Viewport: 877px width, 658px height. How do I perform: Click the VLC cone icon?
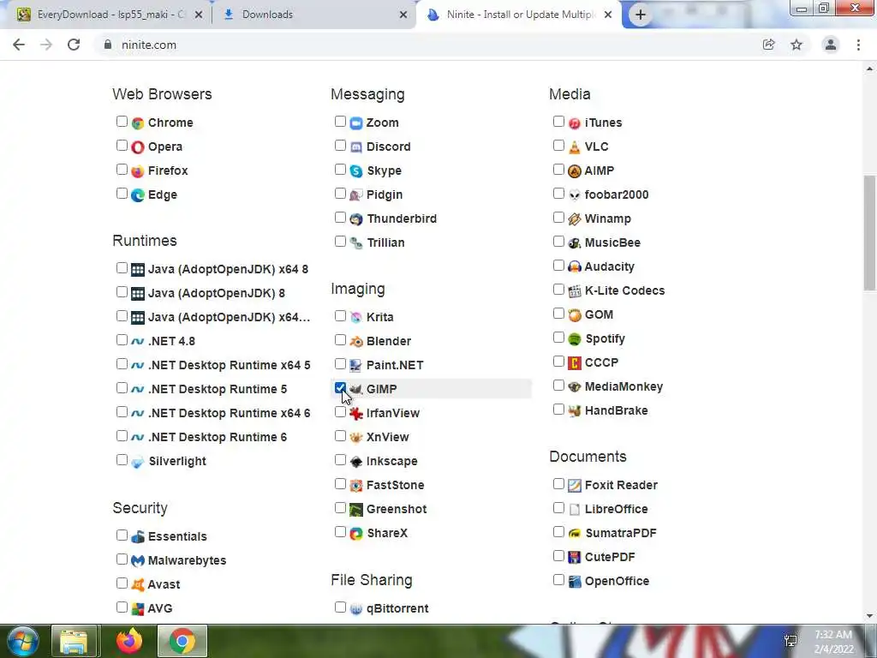click(575, 147)
